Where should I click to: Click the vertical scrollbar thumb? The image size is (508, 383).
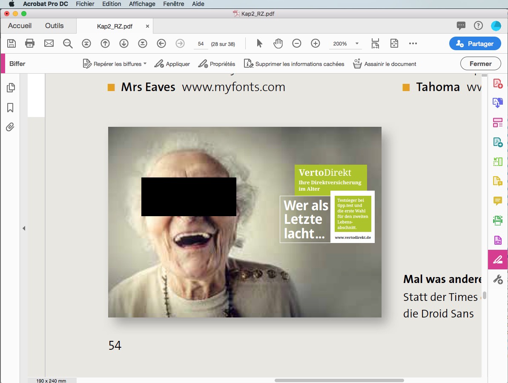484,295
